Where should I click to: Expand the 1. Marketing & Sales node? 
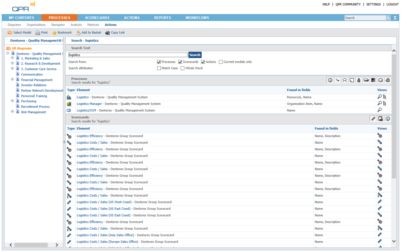point(12,58)
